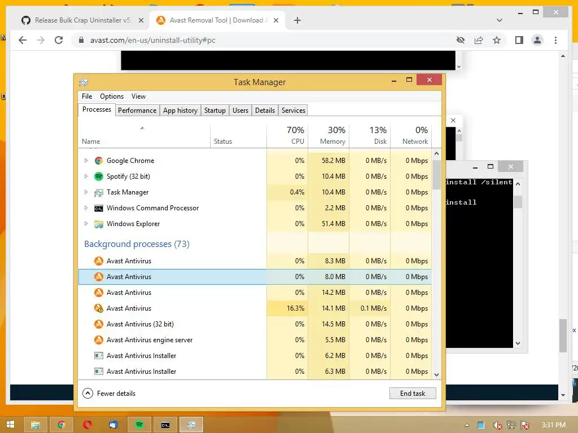Click the Background processes (73) heading
Viewport: 578px width, 433px height.
click(137, 244)
